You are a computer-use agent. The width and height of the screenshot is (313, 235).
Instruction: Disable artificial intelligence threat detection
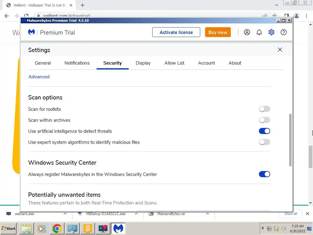[x=264, y=131]
